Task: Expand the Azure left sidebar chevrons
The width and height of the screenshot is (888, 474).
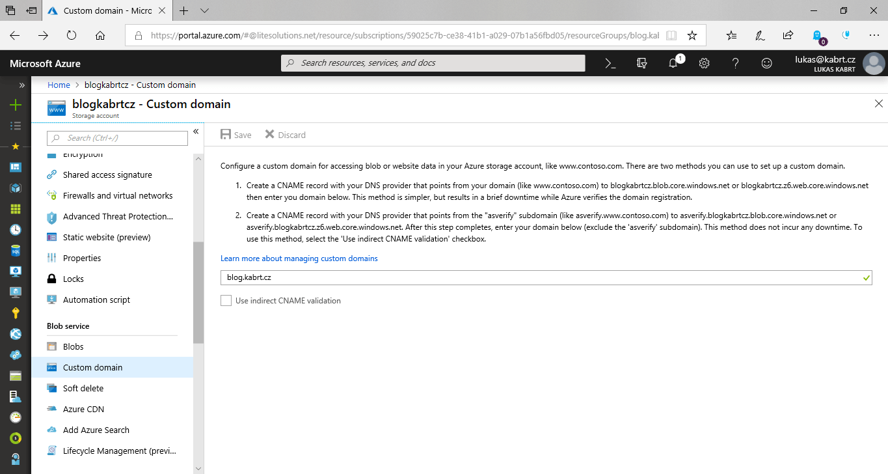Action: coord(21,85)
